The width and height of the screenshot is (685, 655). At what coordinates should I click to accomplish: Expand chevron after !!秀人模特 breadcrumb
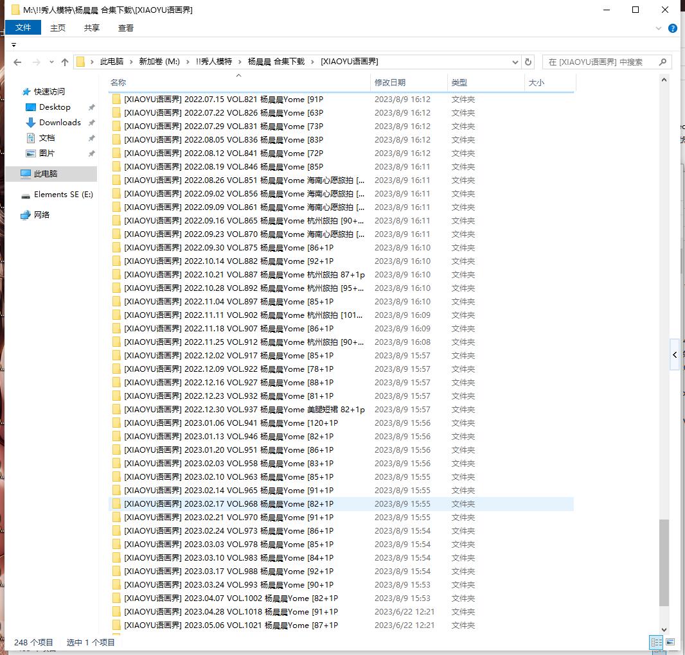(x=240, y=62)
